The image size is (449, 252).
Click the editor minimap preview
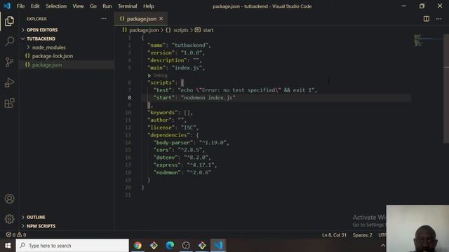coord(428,41)
